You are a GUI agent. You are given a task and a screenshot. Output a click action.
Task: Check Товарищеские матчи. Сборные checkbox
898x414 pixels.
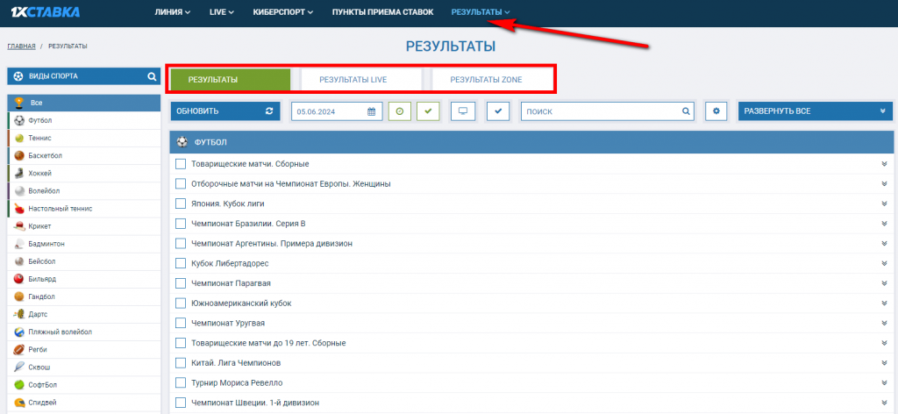[x=181, y=164]
